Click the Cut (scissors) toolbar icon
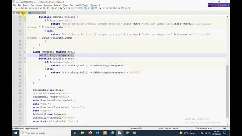Image resolution: width=242 pixels, height=136 pixels. coord(41,8)
